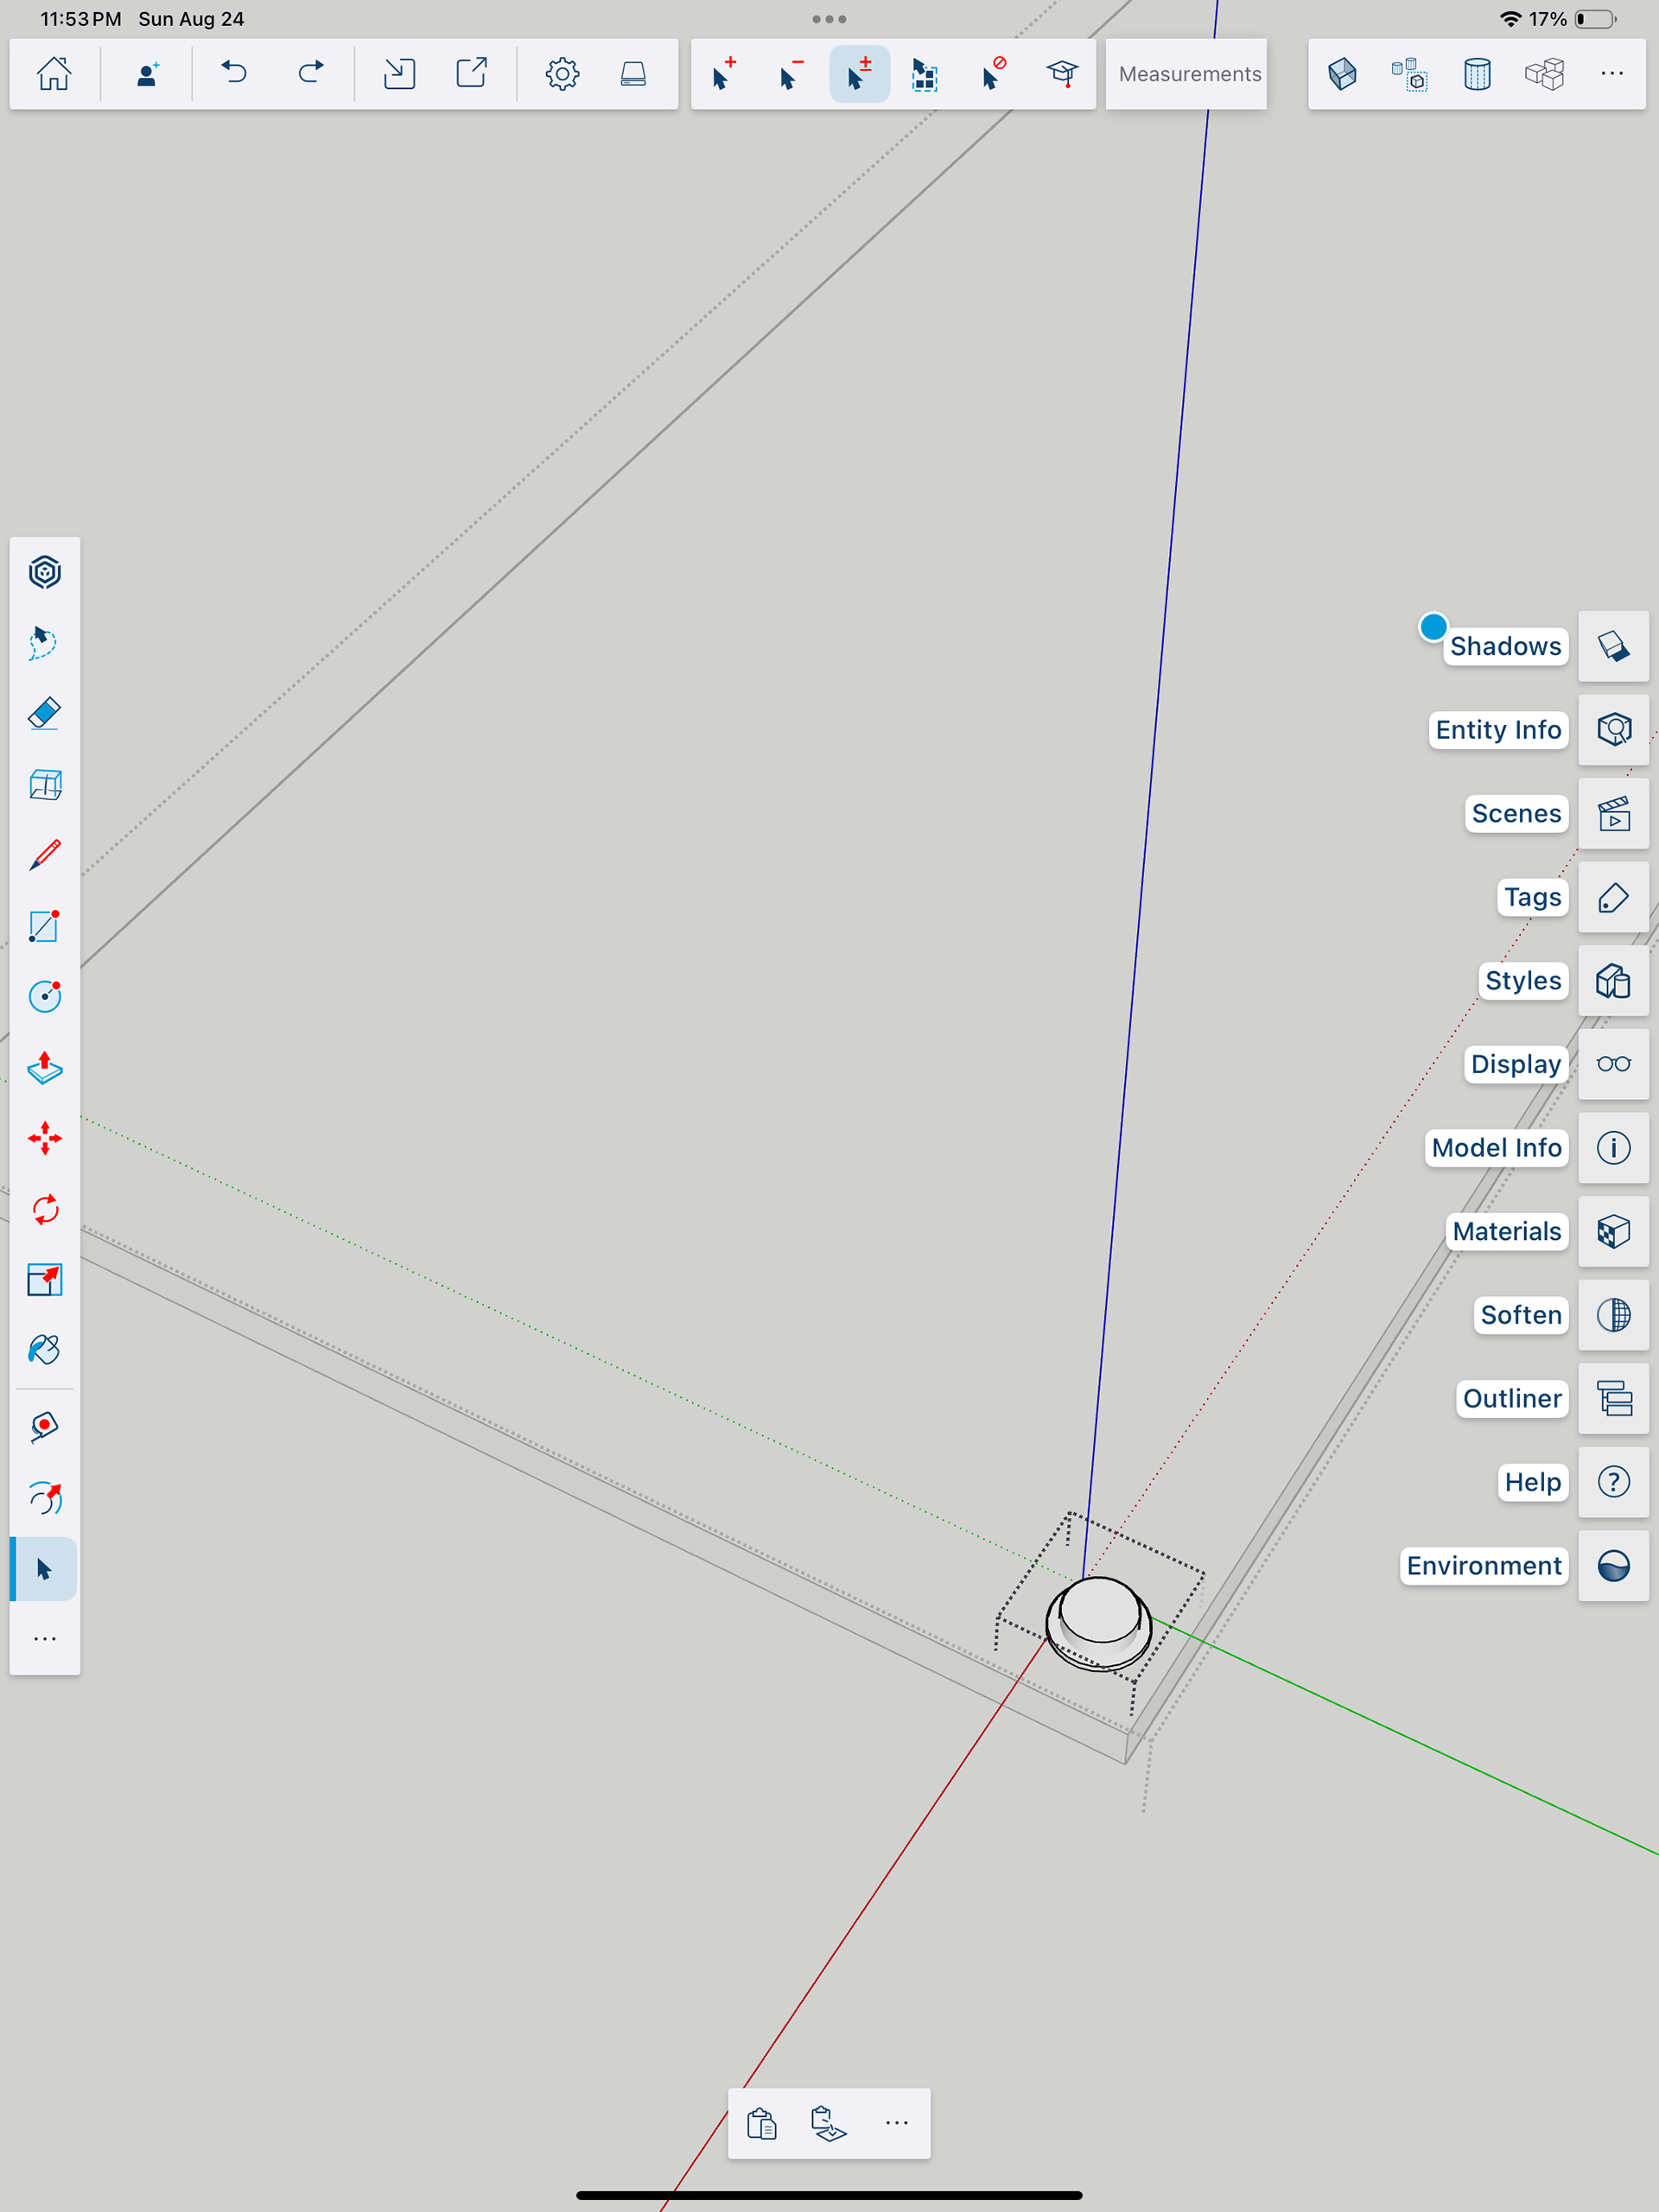Tap the Measurements input field
The image size is (1659, 2212).
pyautogui.click(x=1188, y=74)
